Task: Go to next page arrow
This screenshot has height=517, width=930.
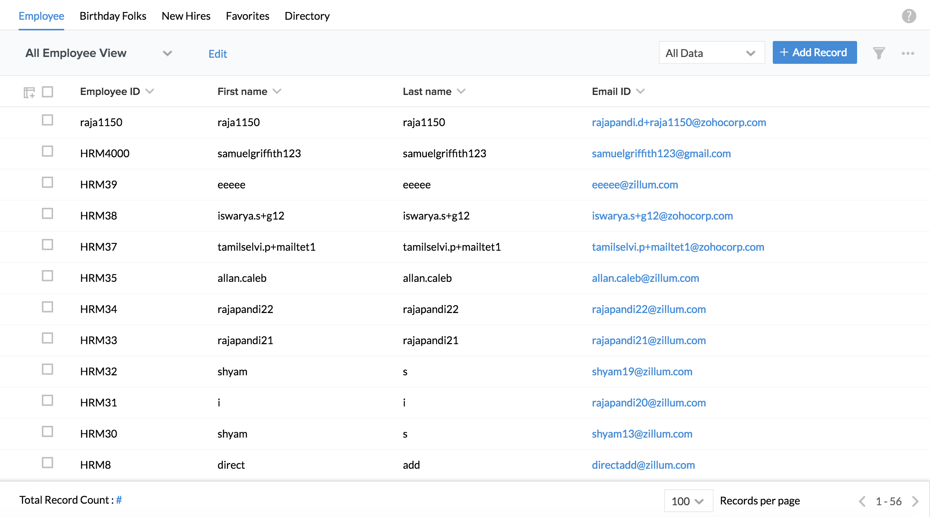Action: click(916, 501)
